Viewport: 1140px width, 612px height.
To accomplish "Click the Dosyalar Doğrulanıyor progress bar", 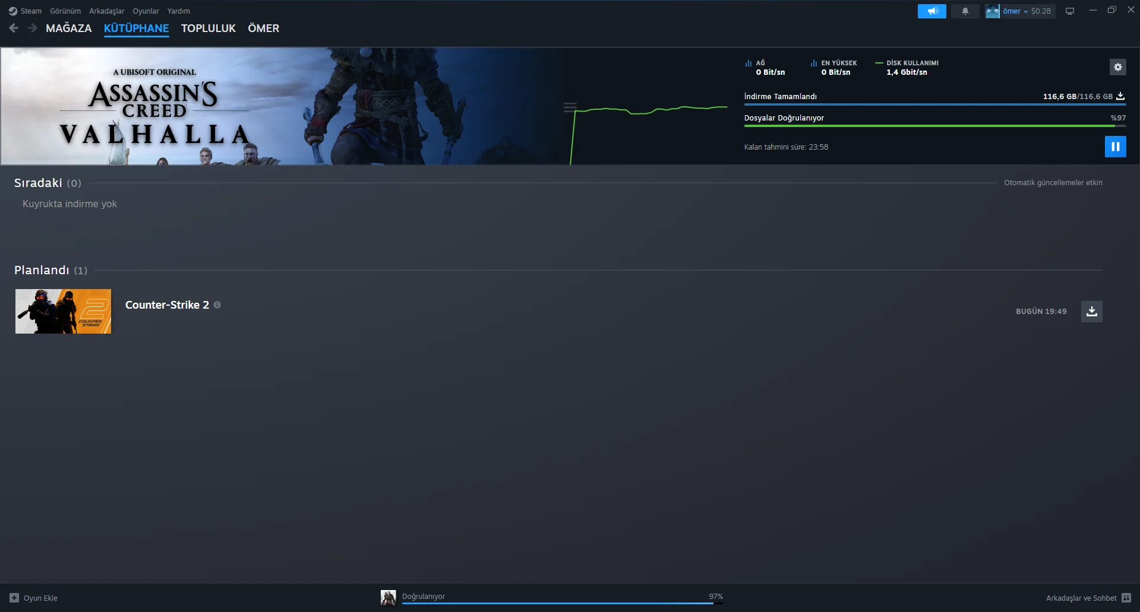I will tap(935, 126).
